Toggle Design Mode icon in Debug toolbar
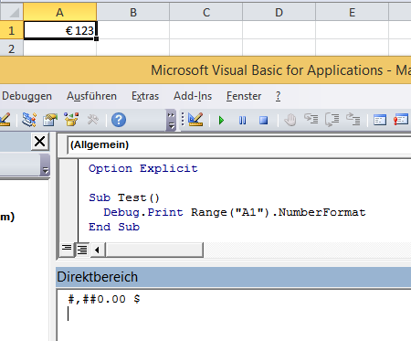Screen dimensions: 411x341 click(x=195, y=120)
